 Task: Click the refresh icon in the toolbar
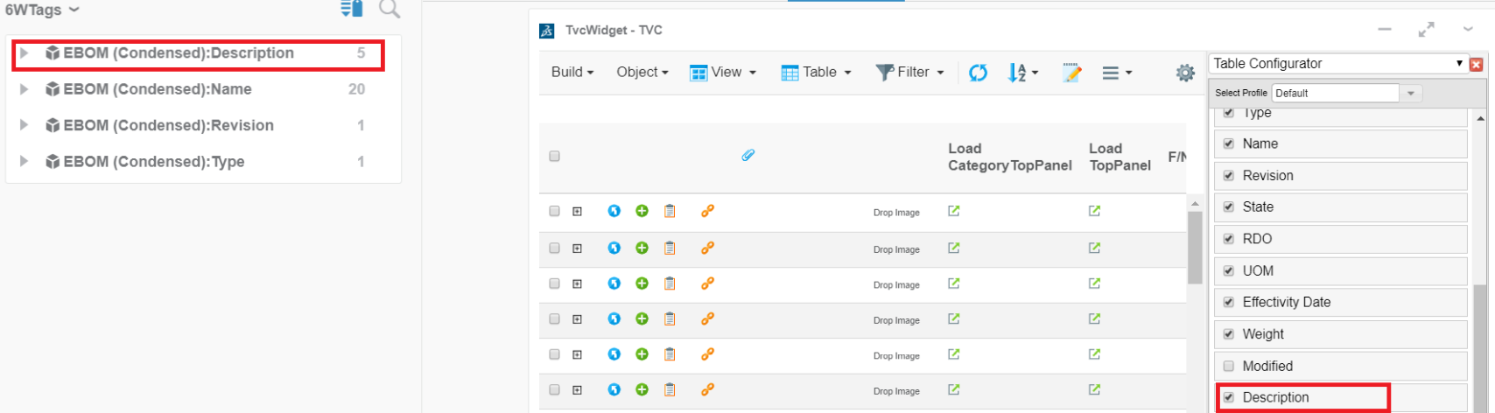[x=978, y=73]
